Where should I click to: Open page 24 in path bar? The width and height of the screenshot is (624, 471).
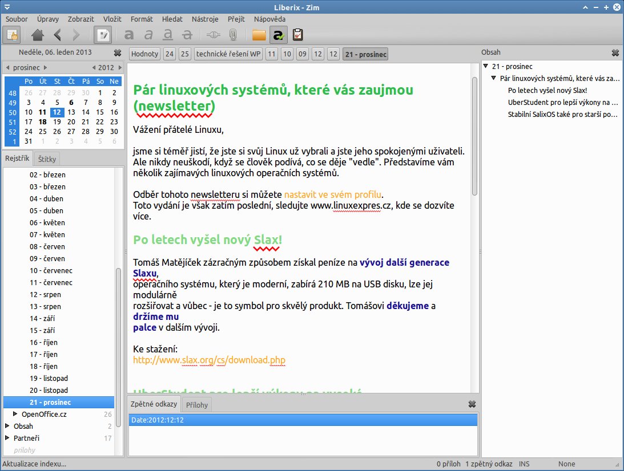[x=170, y=54]
